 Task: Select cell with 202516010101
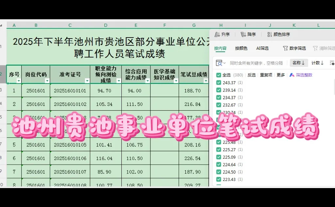click(x=70, y=90)
